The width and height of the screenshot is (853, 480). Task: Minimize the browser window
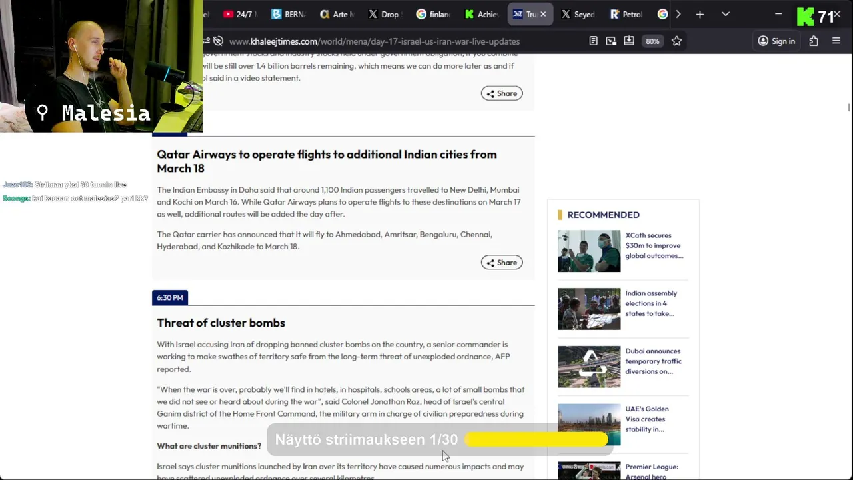778,14
